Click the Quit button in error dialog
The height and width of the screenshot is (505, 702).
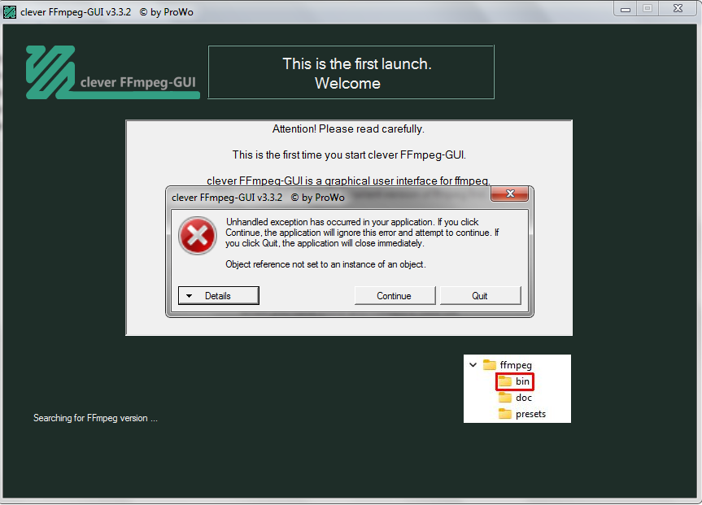click(x=480, y=295)
